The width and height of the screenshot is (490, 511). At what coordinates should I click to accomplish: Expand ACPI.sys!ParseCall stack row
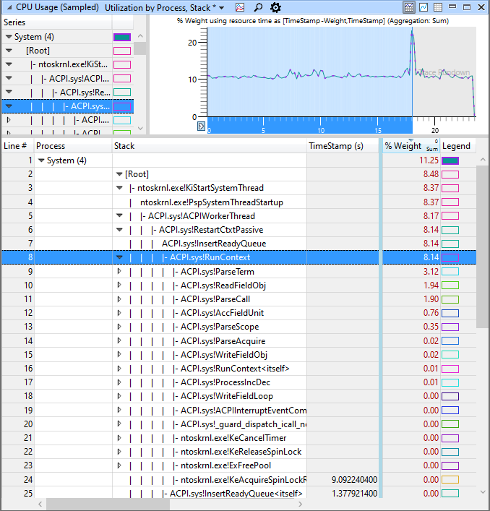click(119, 299)
